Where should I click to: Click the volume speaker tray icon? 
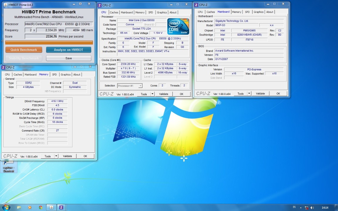pyautogui.click(x=312, y=208)
